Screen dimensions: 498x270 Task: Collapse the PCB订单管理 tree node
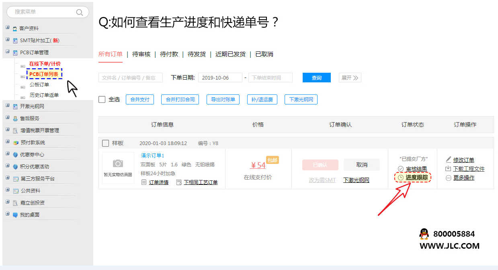[8, 52]
